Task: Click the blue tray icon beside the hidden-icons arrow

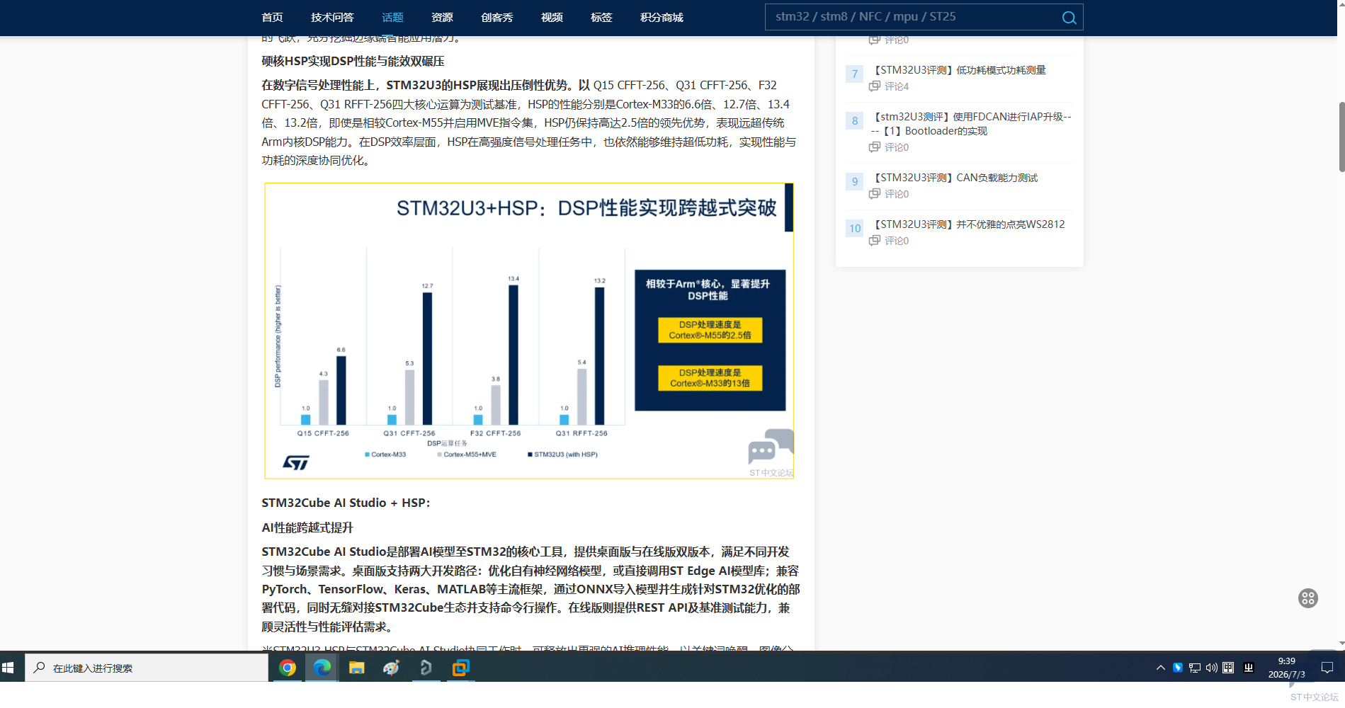Action: pyautogui.click(x=1177, y=668)
